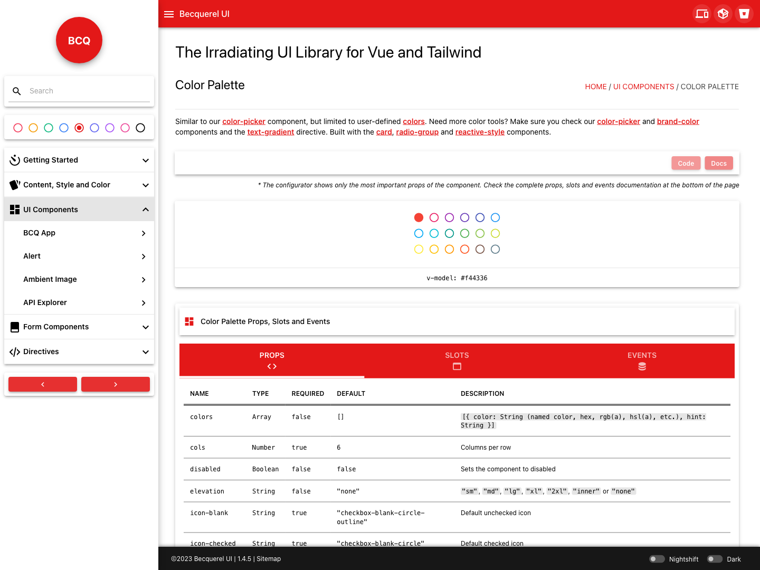
Task: Pick the filled red swatch in the palette
Action: (x=419, y=217)
